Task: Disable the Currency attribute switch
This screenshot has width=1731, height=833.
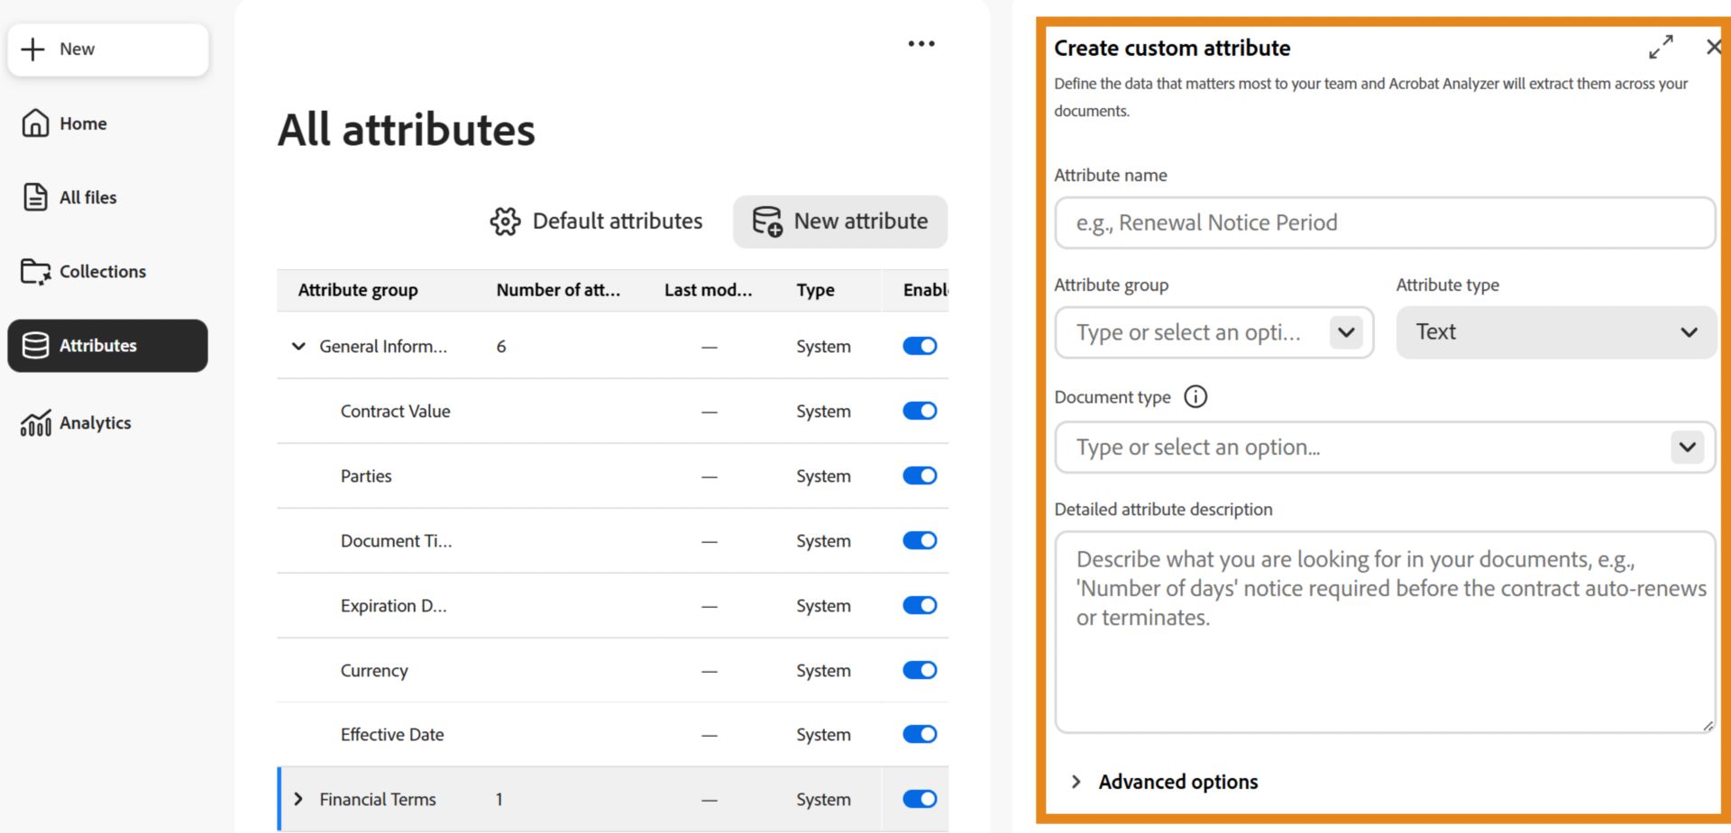Action: 920,670
